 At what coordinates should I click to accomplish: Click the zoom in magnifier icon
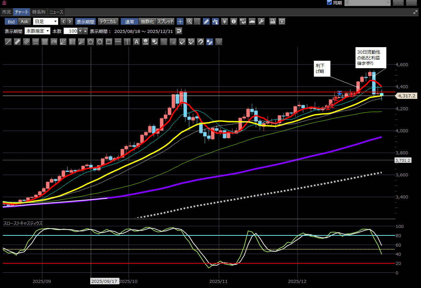click(189, 21)
